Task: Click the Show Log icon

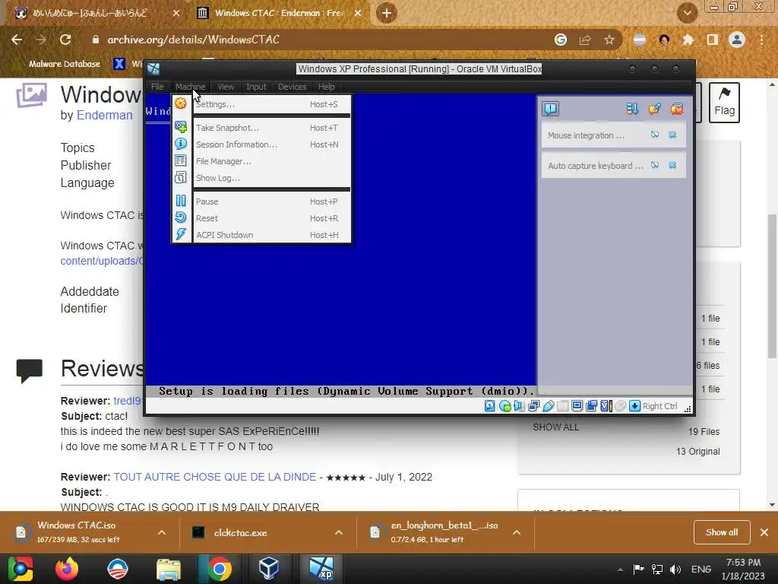Action: (x=181, y=177)
